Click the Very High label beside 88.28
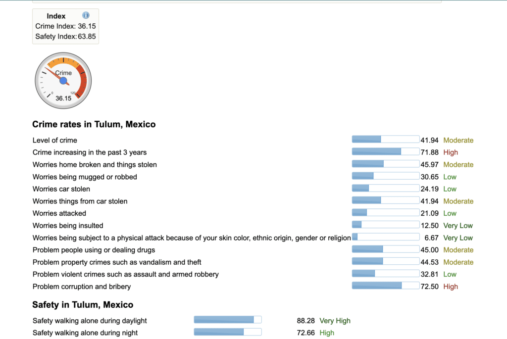Viewport: 507px width, 339px height. (x=335, y=321)
